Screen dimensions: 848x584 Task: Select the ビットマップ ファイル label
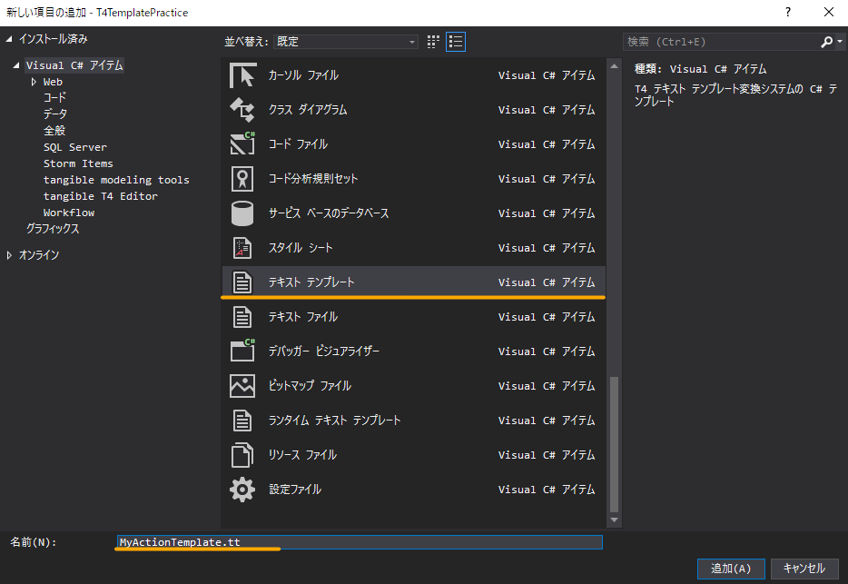click(x=310, y=386)
